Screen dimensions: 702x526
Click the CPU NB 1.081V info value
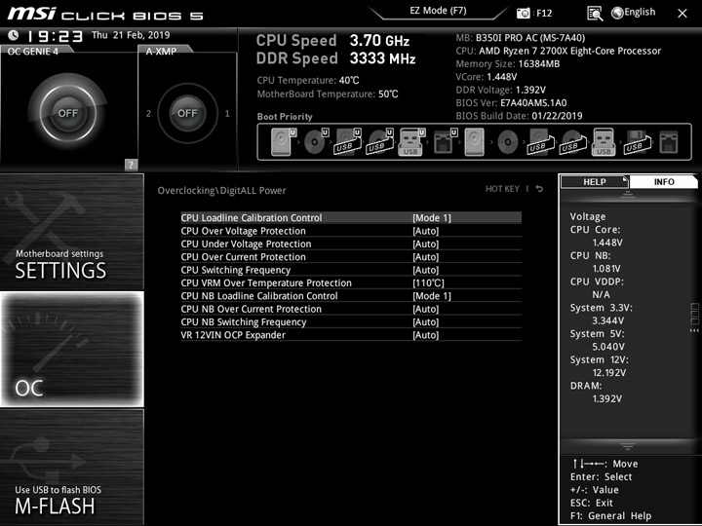click(606, 269)
